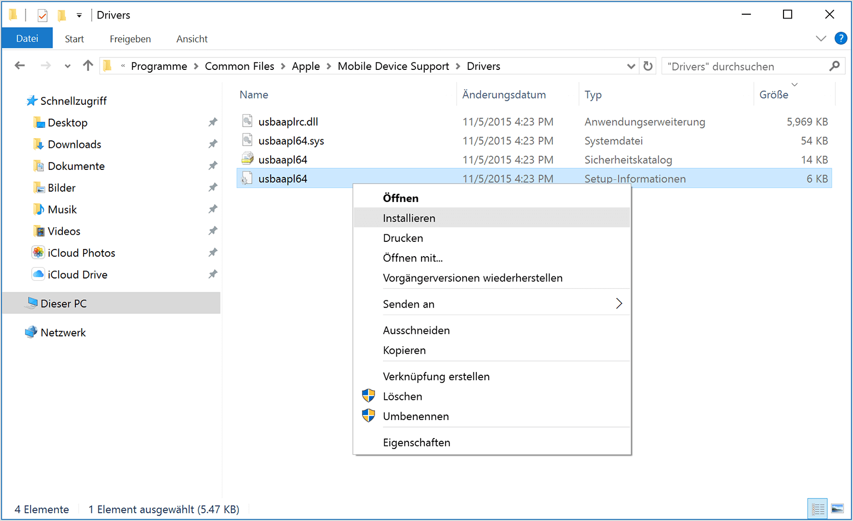Expand the Senden an submenu
The image size is (853, 521).
point(619,304)
